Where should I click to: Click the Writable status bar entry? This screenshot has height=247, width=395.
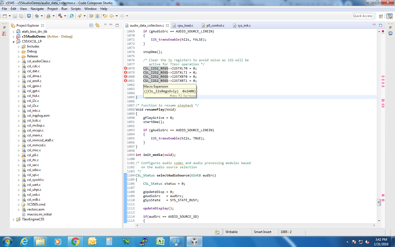tap(232, 232)
